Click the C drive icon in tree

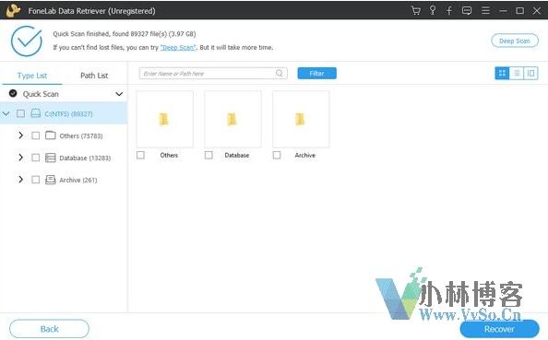(x=36, y=113)
